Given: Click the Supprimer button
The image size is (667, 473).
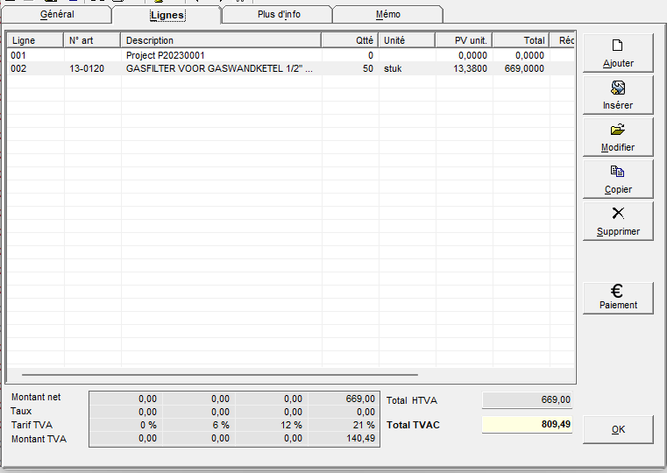Looking at the screenshot, I should click(x=618, y=222).
